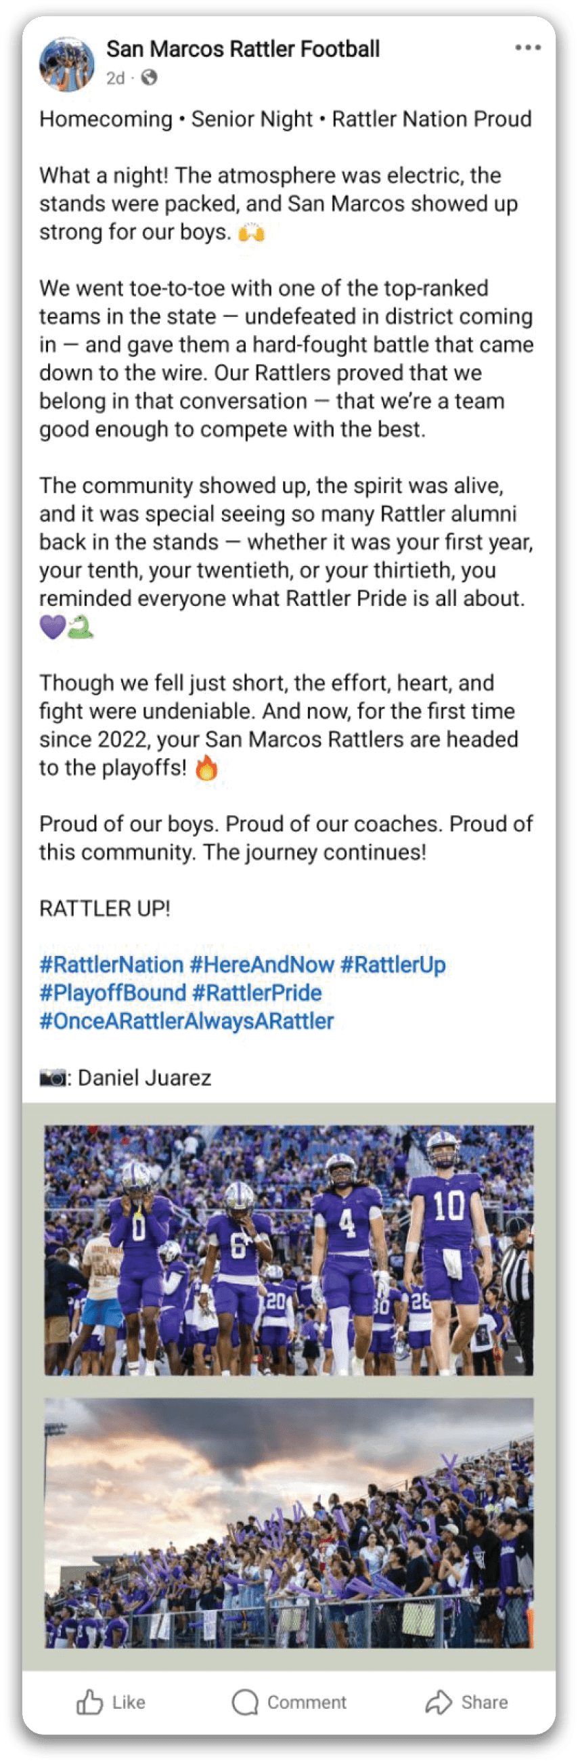Click the fire emoji after playoffs

pyautogui.click(x=206, y=768)
